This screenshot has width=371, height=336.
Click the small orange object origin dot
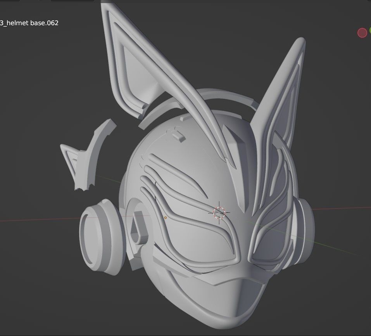coord(166,217)
